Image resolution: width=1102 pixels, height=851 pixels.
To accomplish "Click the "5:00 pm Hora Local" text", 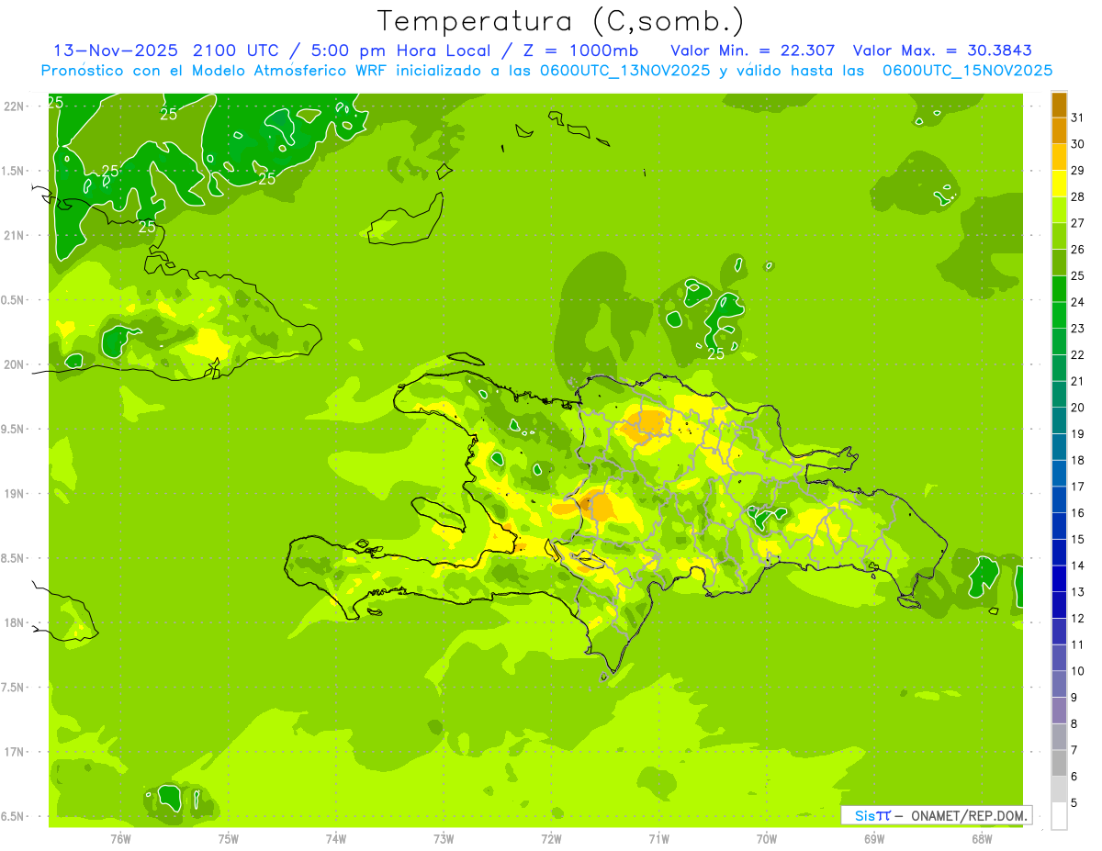I will (x=399, y=50).
